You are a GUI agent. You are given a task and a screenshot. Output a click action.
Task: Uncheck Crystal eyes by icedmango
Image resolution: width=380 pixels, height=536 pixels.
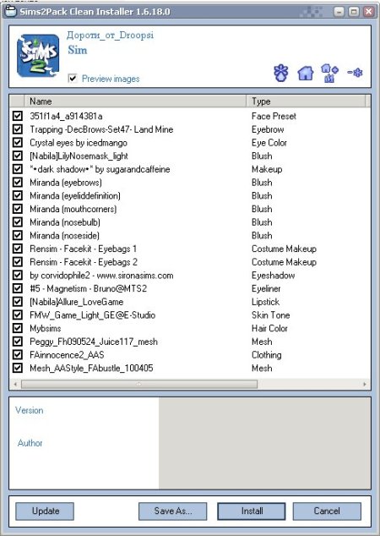pos(18,143)
